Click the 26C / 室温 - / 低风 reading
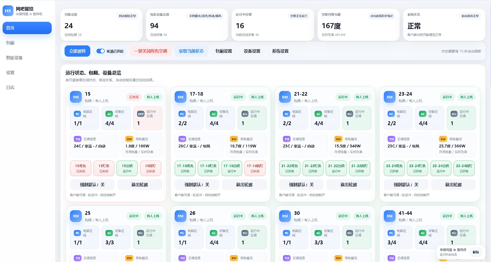The height and width of the screenshot is (262, 491). pos(194,146)
